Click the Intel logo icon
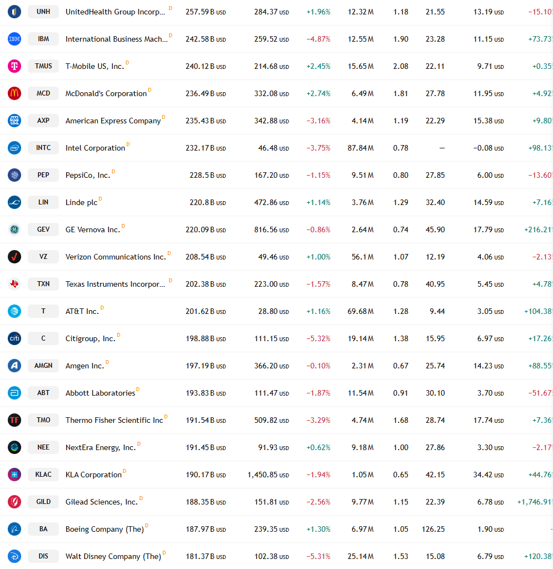The width and height of the screenshot is (553, 569). coord(14,148)
